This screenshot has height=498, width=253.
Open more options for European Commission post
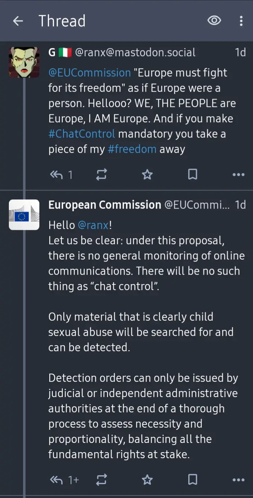[x=238, y=480]
